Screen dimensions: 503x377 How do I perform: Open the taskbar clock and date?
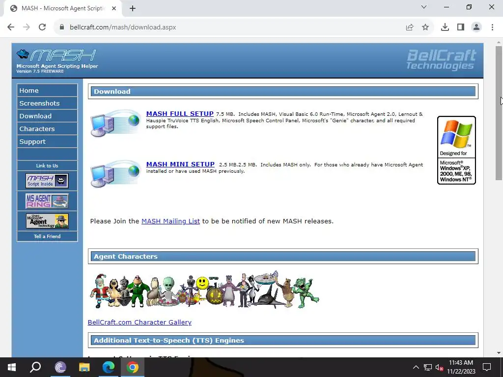point(461,367)
